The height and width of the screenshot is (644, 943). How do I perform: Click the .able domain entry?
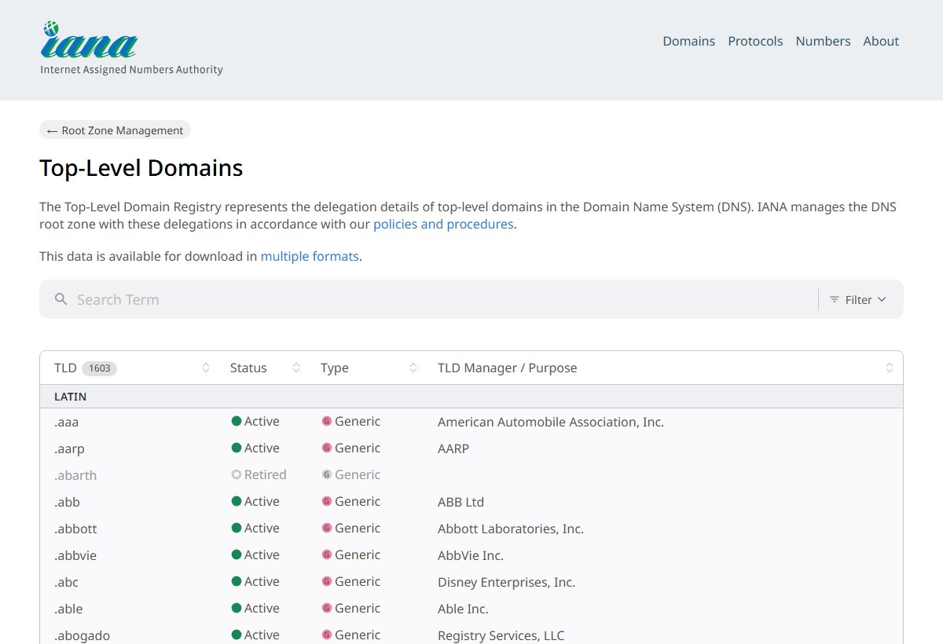tap(68, 609)
